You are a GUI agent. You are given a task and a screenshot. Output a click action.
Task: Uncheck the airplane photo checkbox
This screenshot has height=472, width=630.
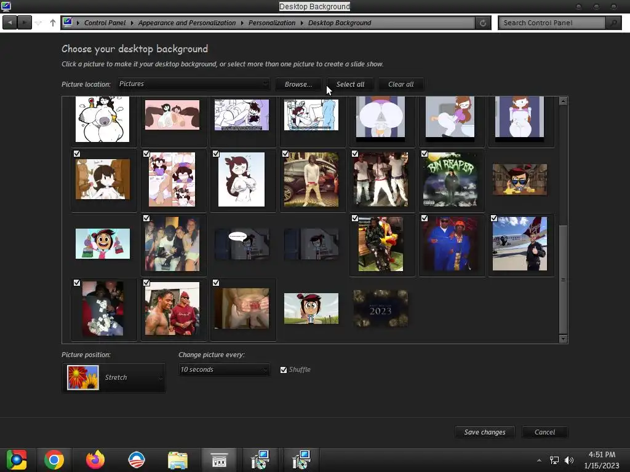(x=494, y=218)
